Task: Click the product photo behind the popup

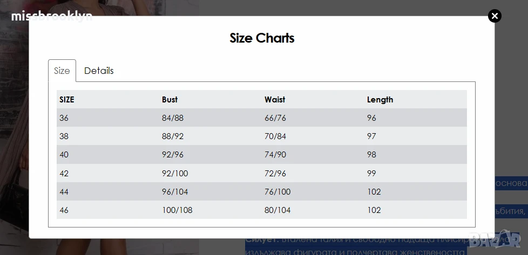Action: coord(15,135)
